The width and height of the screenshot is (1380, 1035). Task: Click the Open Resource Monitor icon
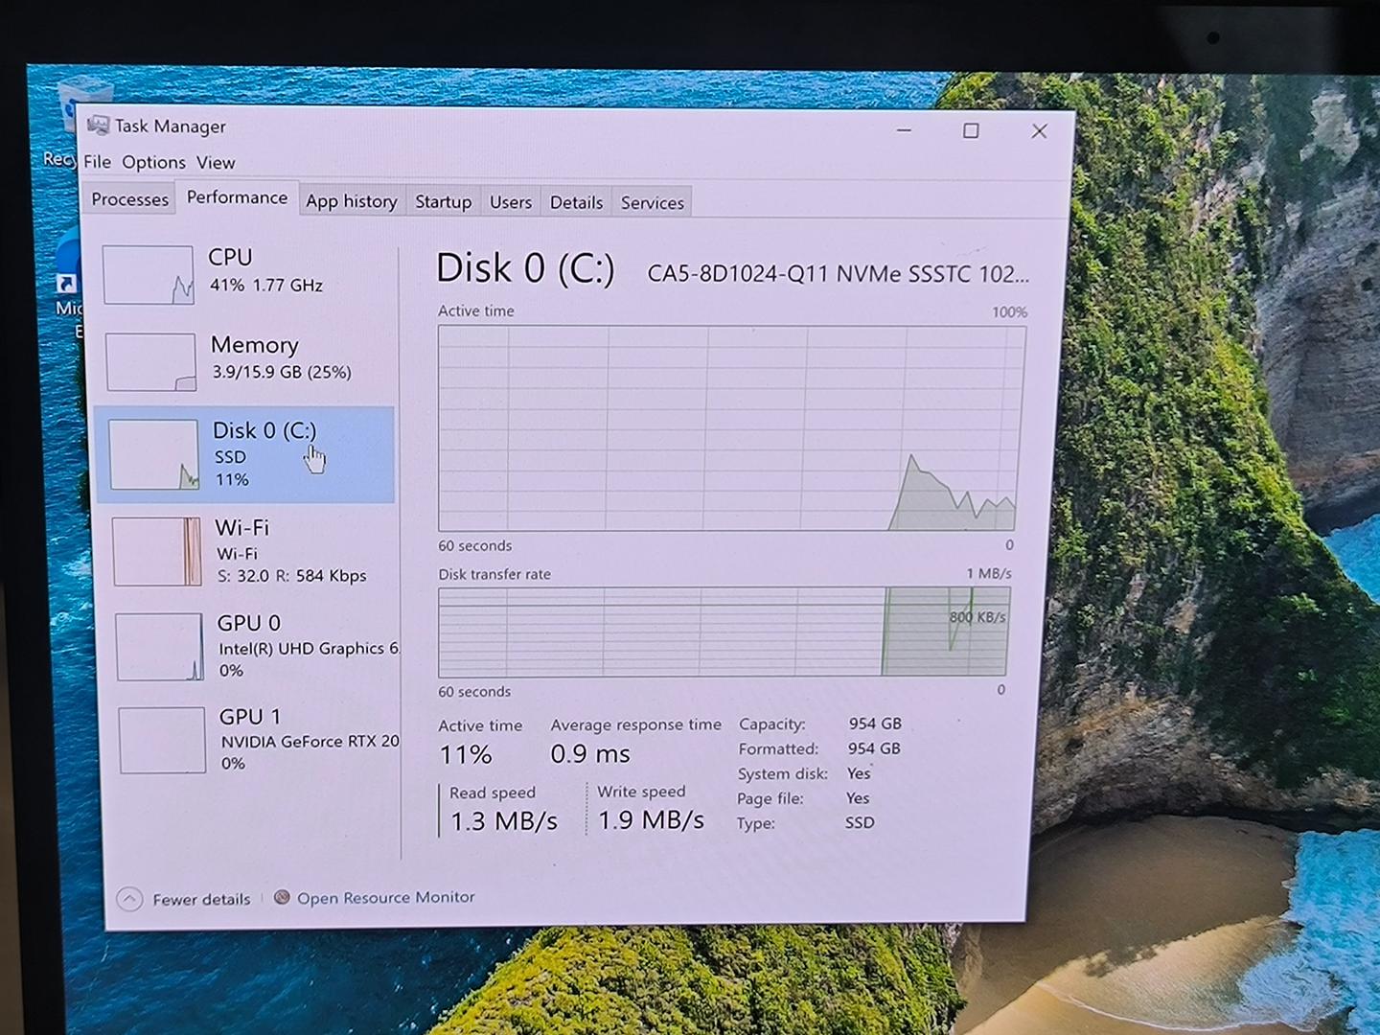[x=282, y=897]
